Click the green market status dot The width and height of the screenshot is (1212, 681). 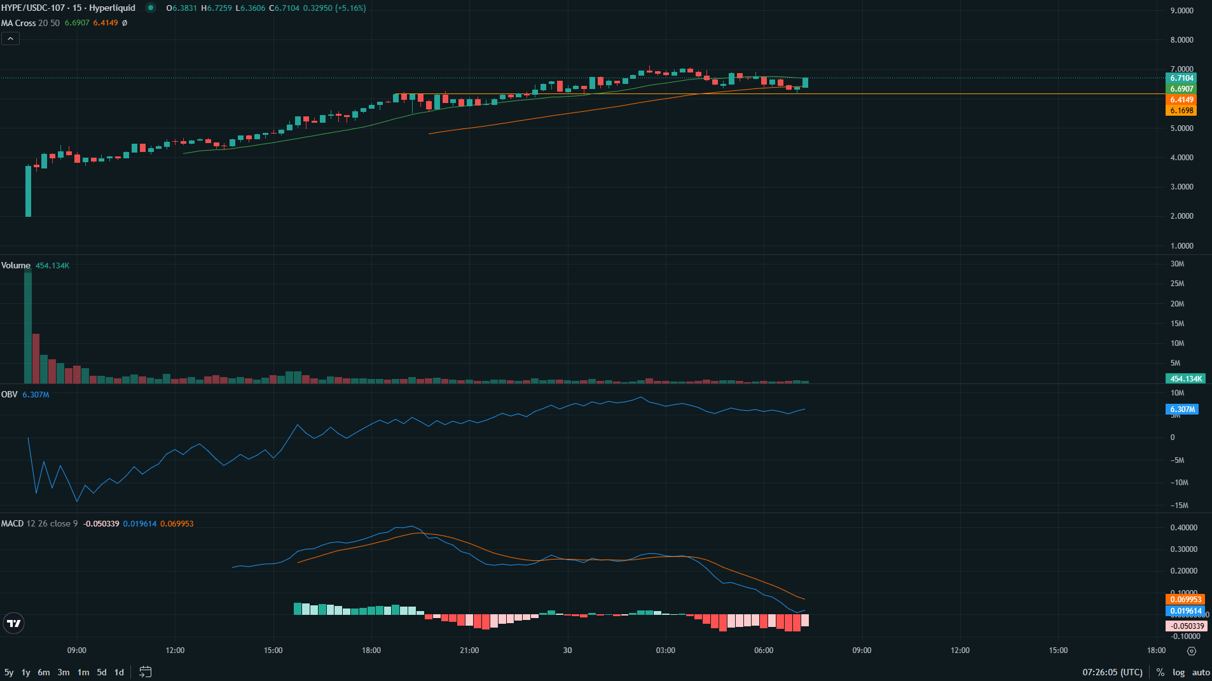(151, 8)
